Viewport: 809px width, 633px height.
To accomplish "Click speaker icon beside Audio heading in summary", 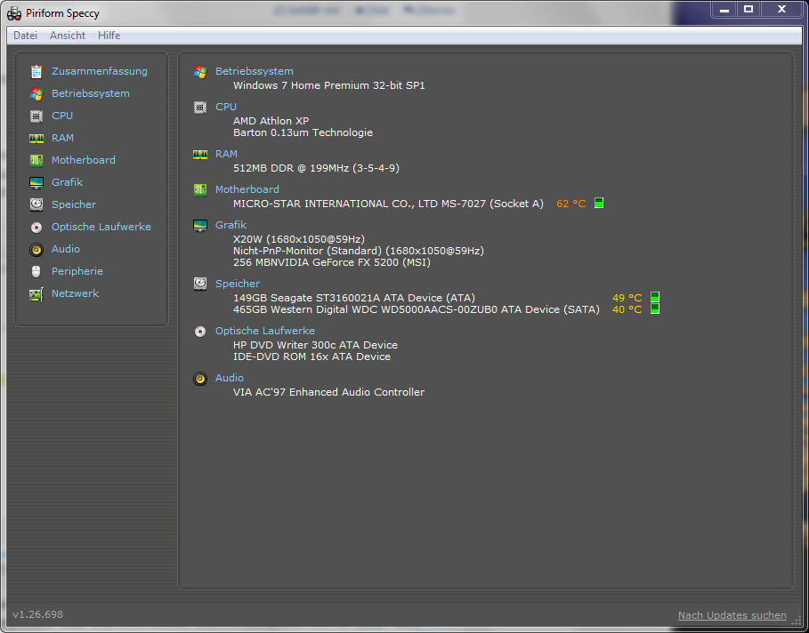I will [x=200, y=379].
